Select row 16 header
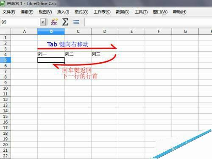Viewport: 212px width, 159px height. coord(6,122)
